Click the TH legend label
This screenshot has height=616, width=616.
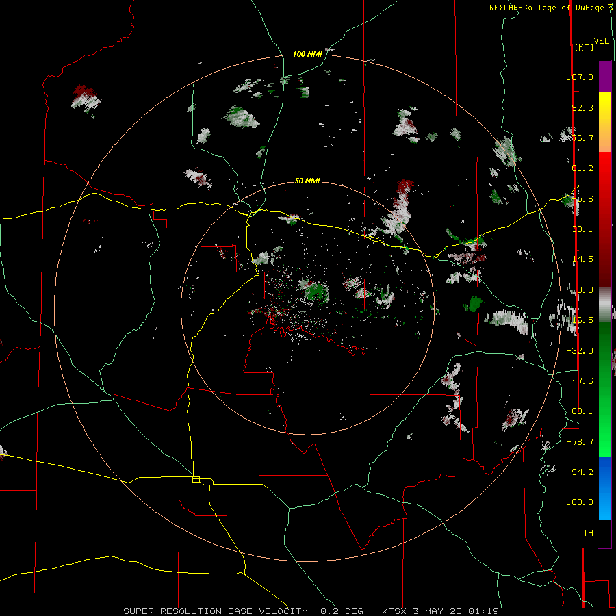[588, 533]
